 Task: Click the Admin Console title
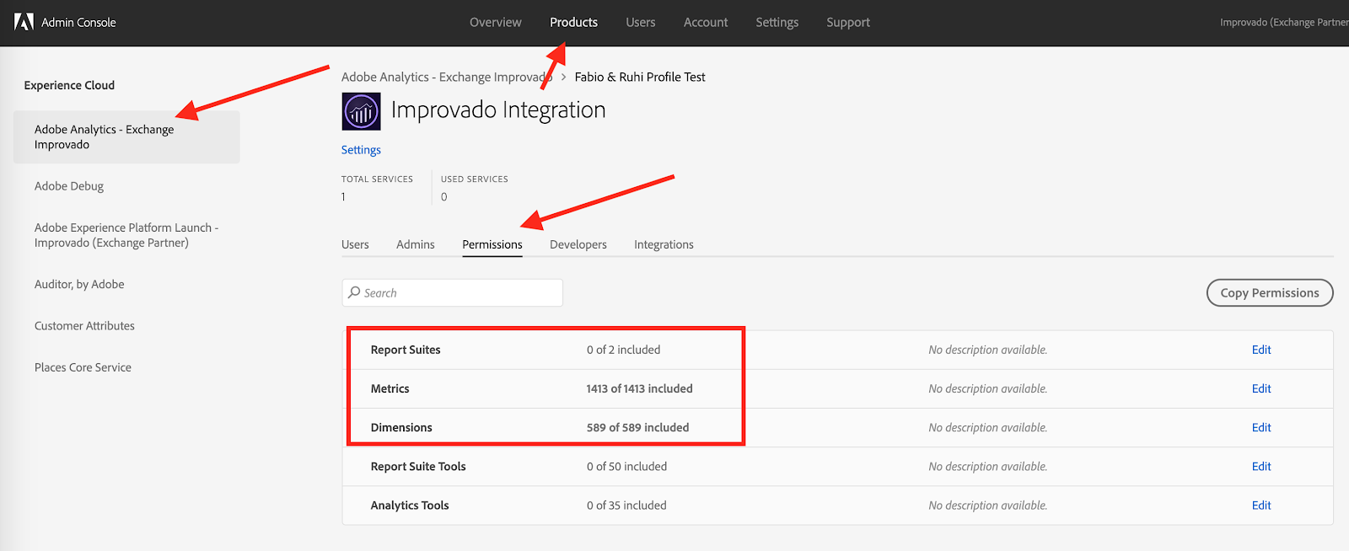(78, 22)
